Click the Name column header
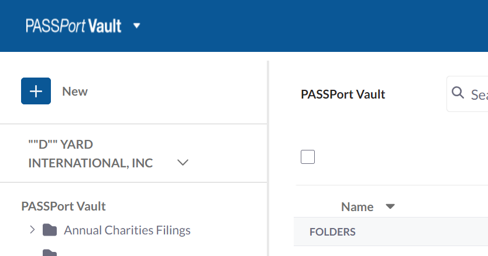Viewport: 488px width, 256px height. pos(357,207)
